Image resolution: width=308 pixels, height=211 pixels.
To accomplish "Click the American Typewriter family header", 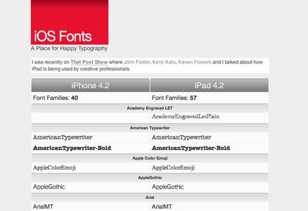I will 150,128.
